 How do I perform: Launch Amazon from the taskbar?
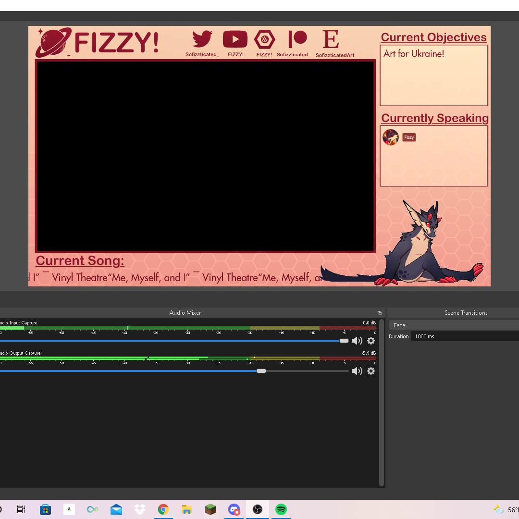[x=69, y=509]
